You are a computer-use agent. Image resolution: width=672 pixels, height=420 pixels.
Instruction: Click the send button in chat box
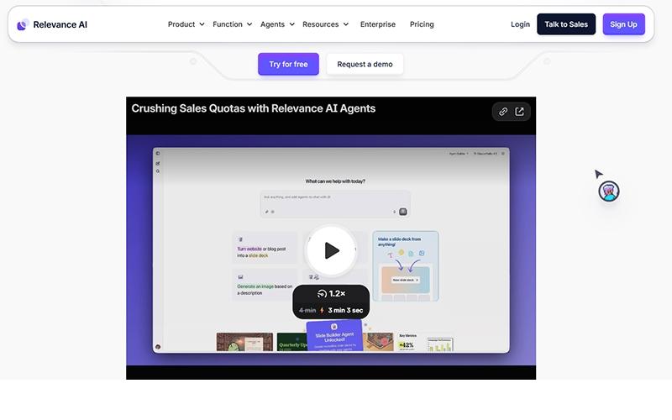(x=403, y=212)
